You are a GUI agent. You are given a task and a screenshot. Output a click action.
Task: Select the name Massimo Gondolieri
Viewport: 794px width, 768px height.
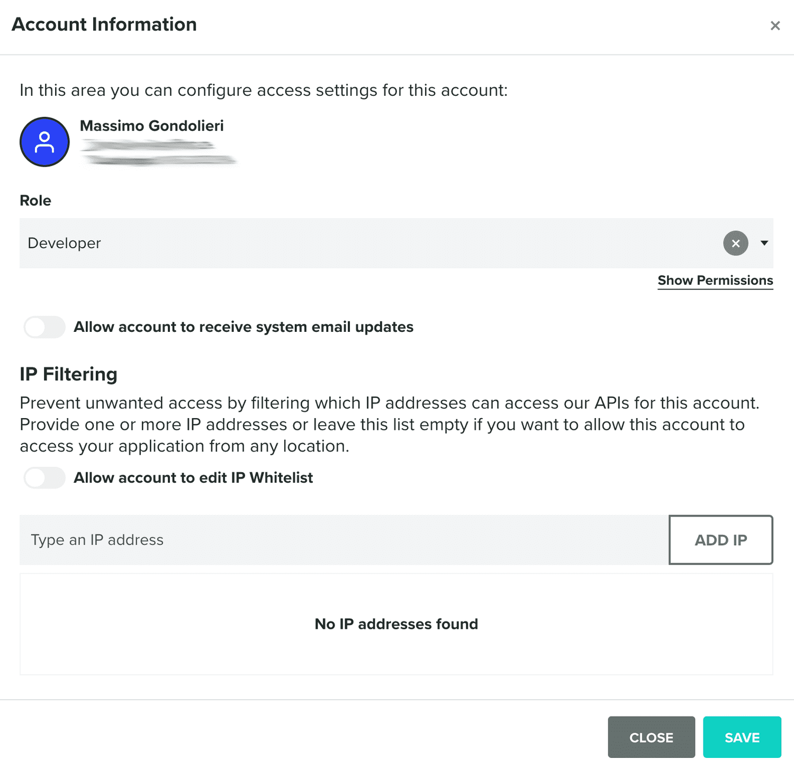point(151,126)
